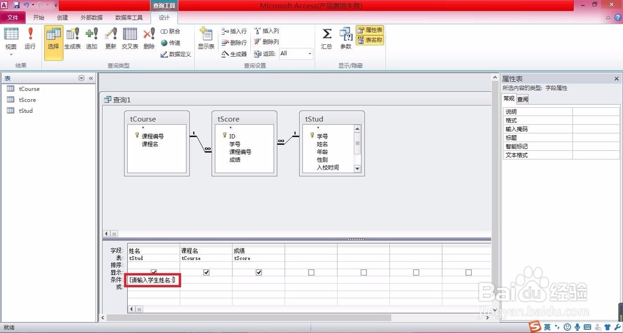Select the 常规 tab in property sheet
The height and width of the screenshot is (333, 623).
click(x=509, y=99)
